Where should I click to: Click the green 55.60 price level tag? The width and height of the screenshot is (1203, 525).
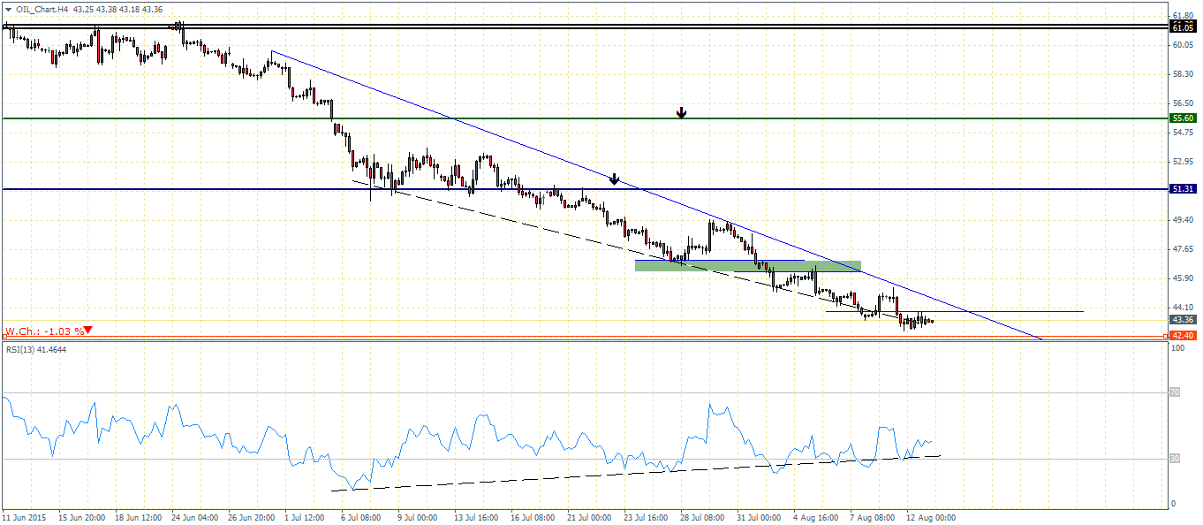pyautogui.click(x=1183, y=118)
